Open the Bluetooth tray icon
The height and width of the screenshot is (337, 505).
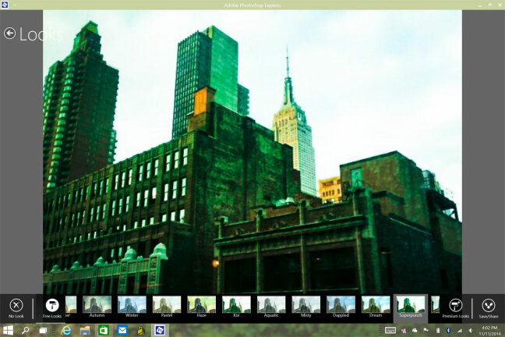448,330
